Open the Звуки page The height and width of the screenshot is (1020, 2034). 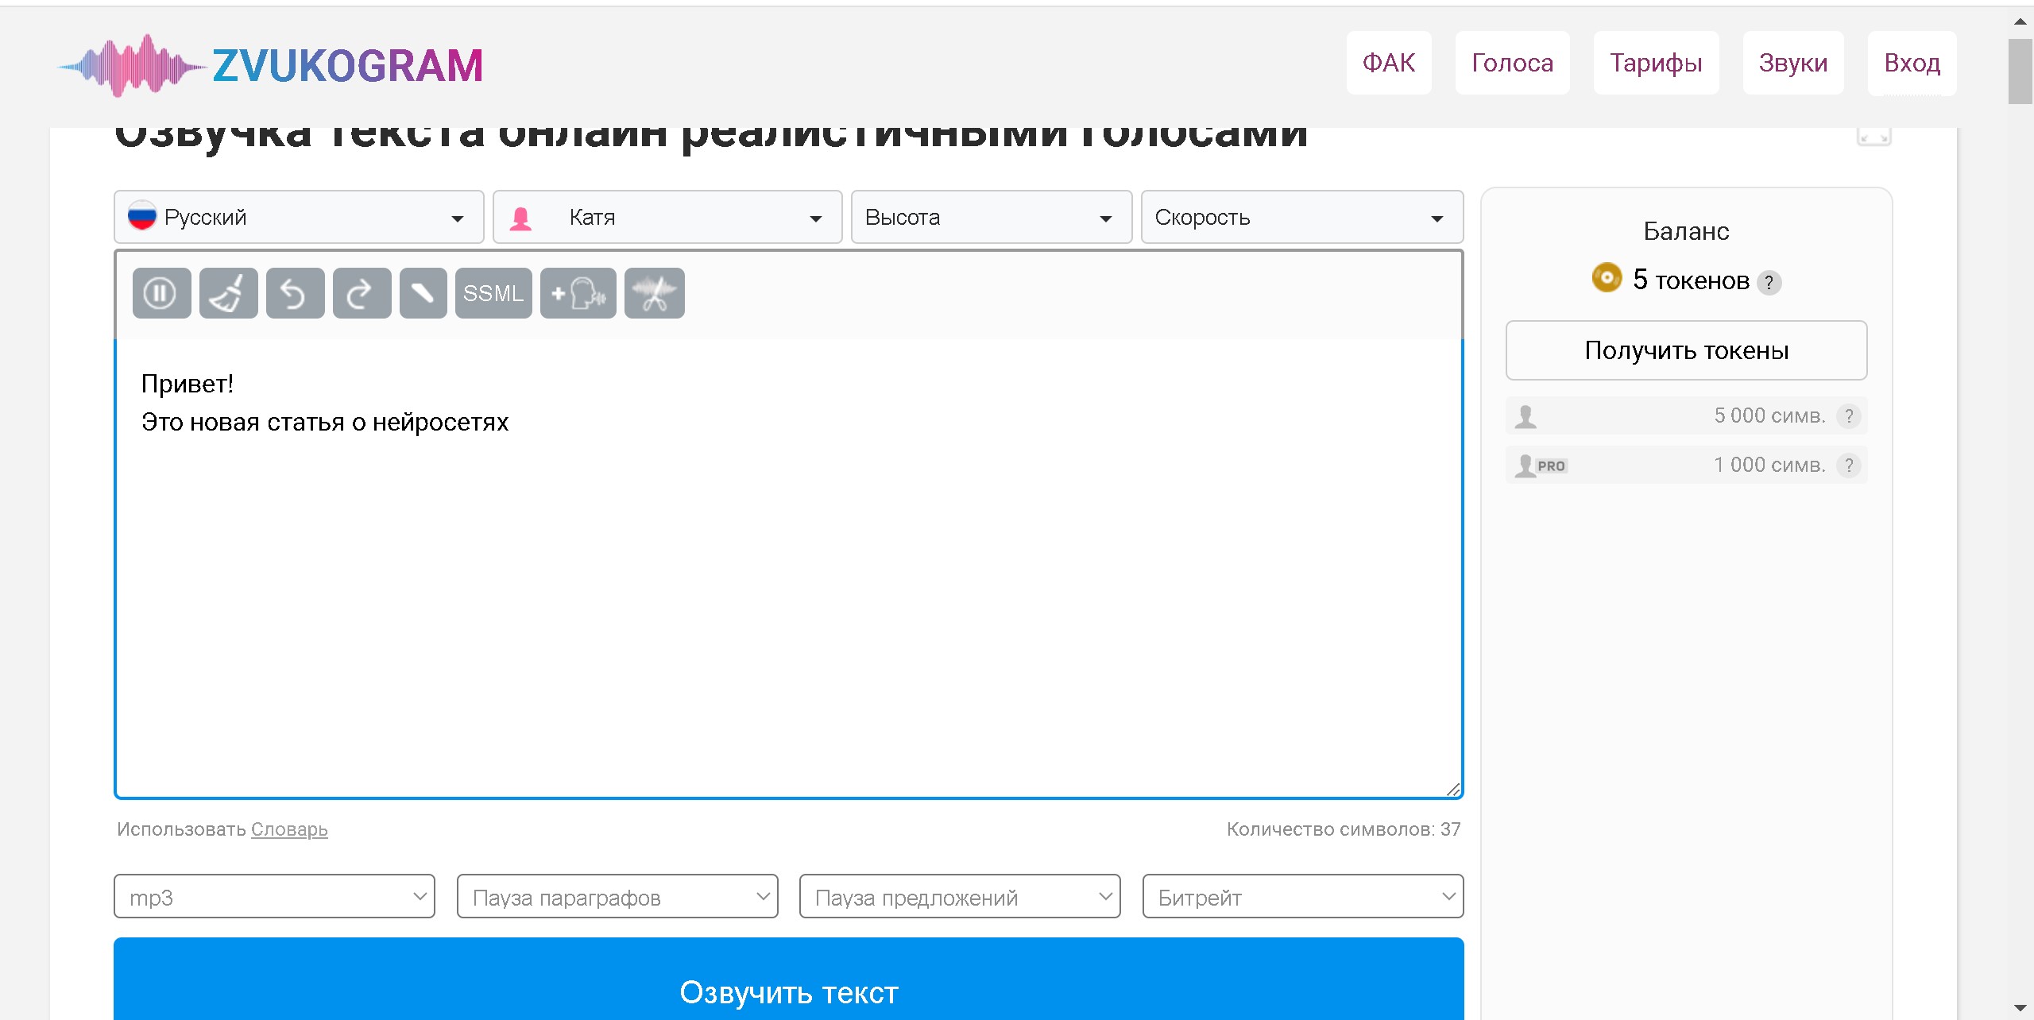tap(1793, 63)
